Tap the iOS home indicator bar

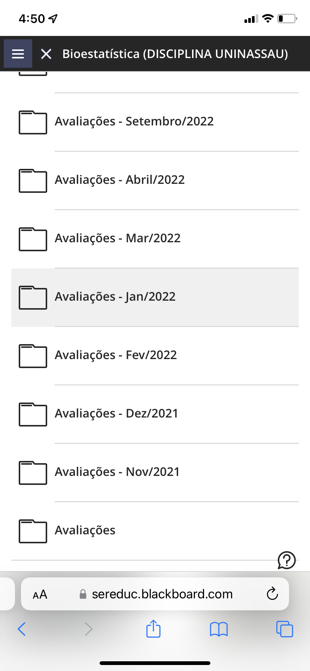point(155,663)
